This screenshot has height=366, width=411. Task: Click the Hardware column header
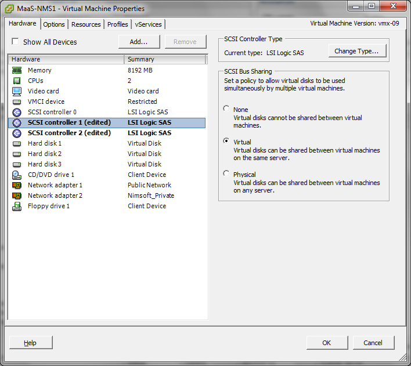pyautogui.click(x=66, y=59)
